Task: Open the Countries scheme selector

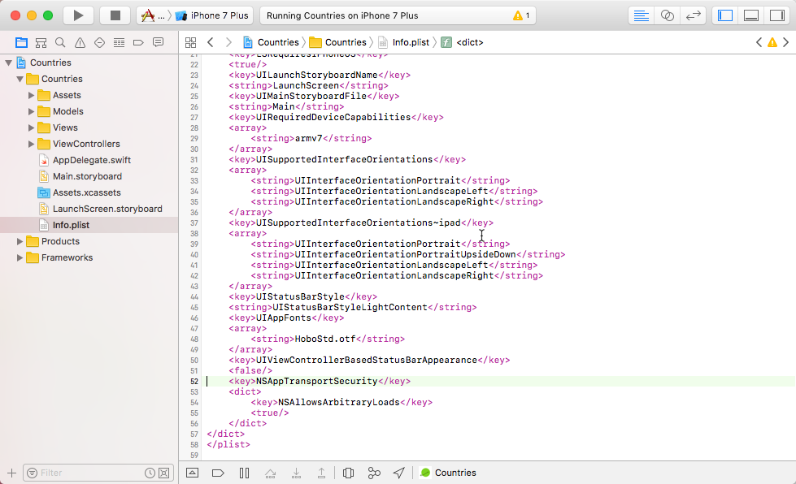Action: (154, 15)
